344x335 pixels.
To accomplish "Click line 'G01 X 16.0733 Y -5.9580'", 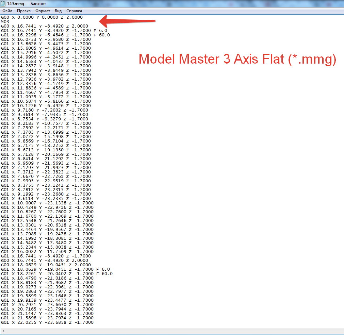I will pos(46,39).
